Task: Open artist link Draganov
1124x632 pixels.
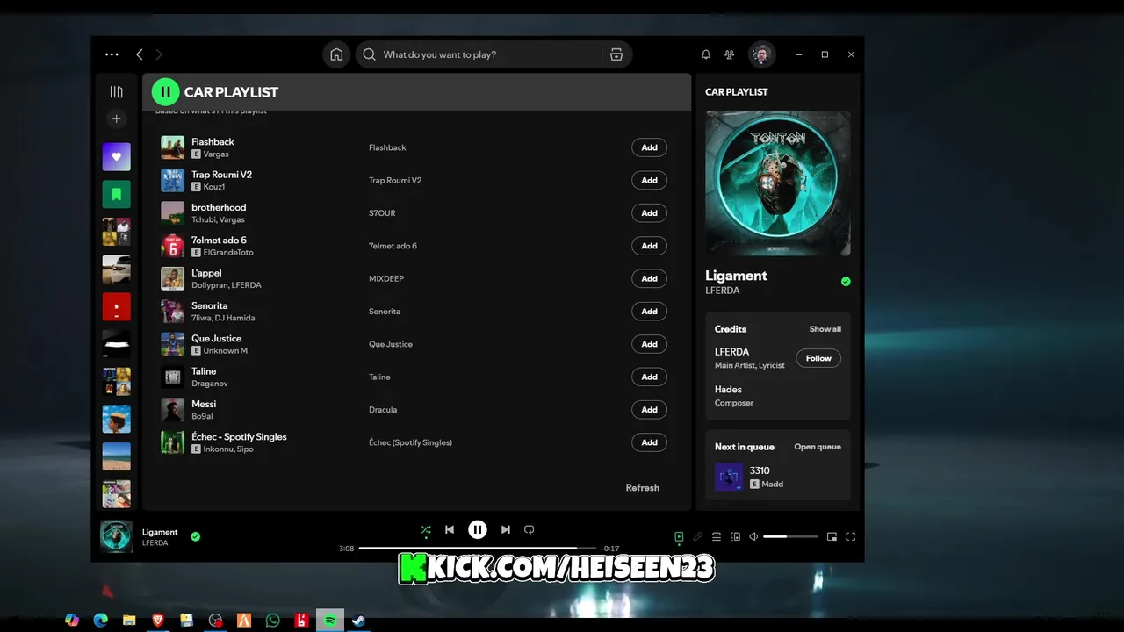Action: [210, 384]
